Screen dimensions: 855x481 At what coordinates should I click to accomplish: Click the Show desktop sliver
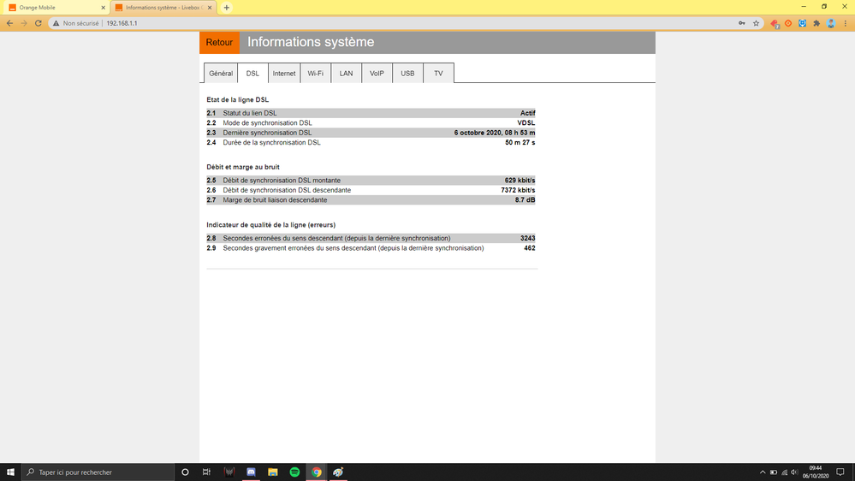[853, 472]
